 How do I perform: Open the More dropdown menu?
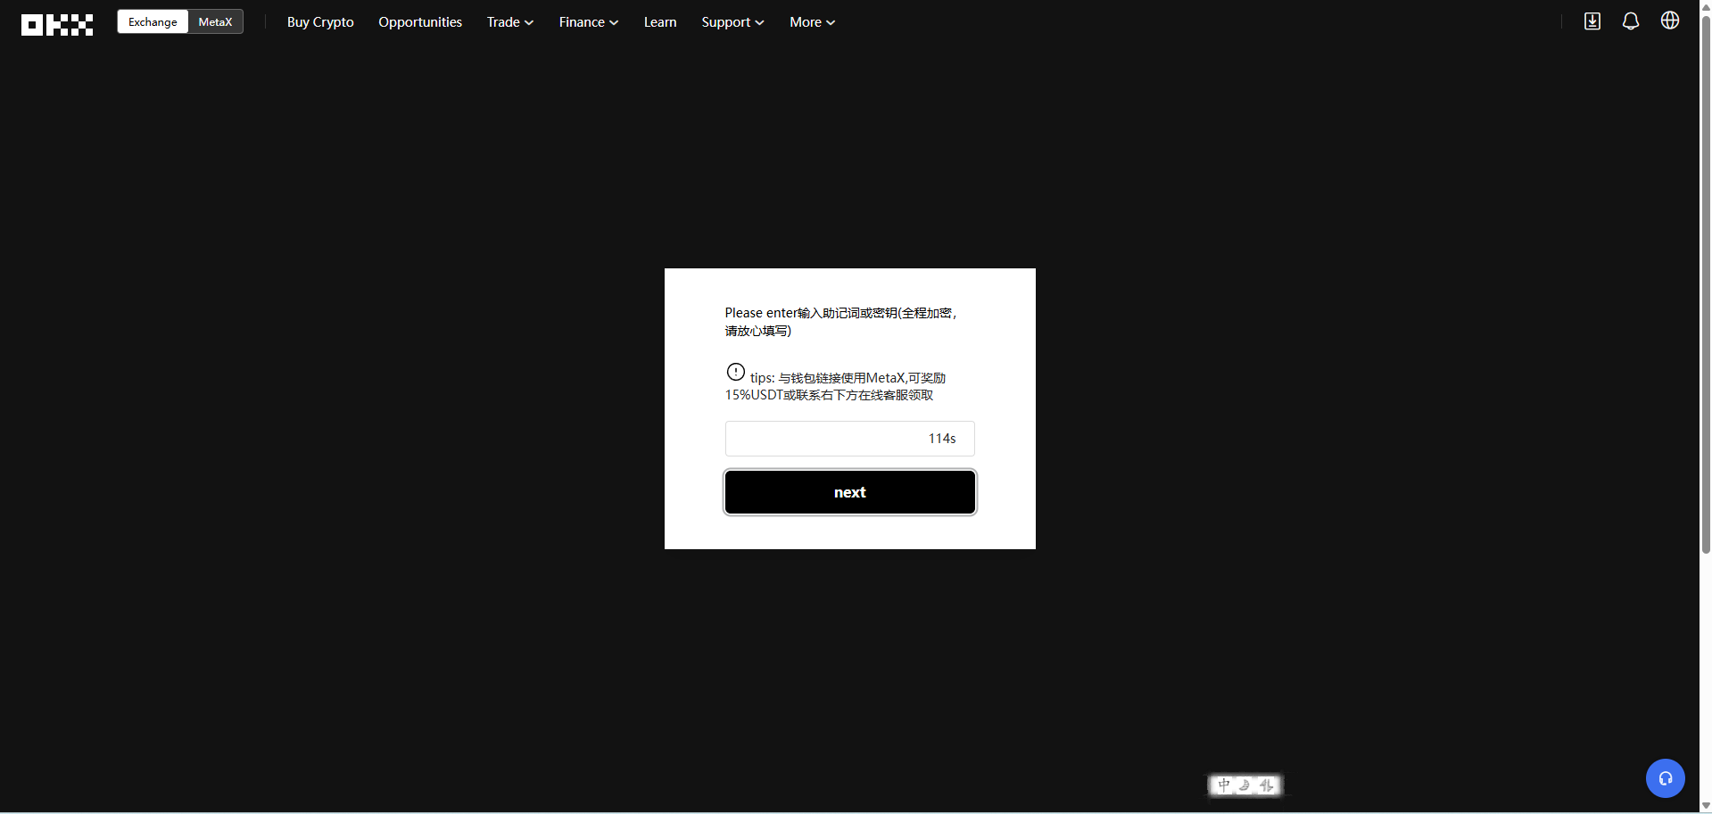812,22
